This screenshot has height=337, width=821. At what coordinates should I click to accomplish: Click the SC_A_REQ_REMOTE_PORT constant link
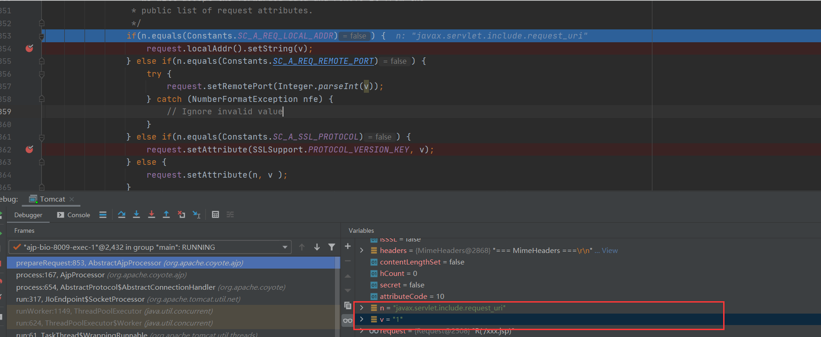(323, 61)
